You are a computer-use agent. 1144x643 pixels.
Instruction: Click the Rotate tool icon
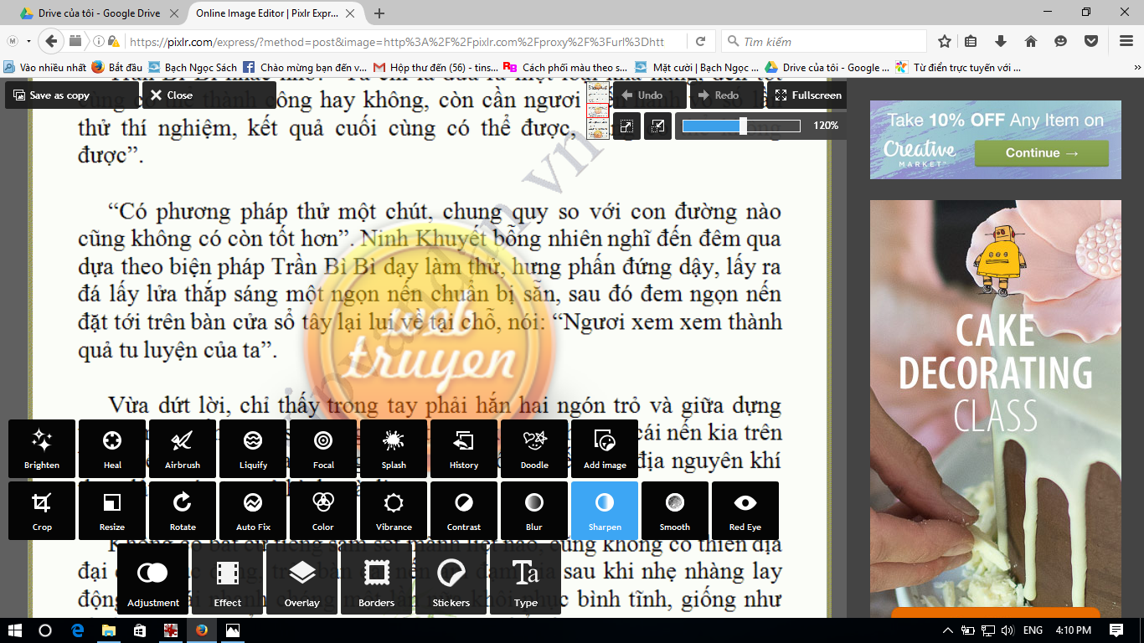click(x=183, y=510)
